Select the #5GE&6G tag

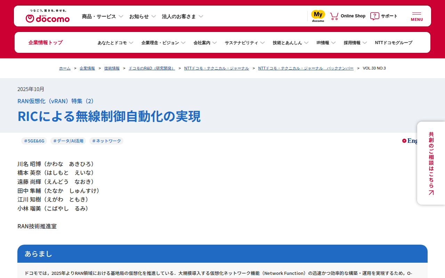tap(34, 141)
